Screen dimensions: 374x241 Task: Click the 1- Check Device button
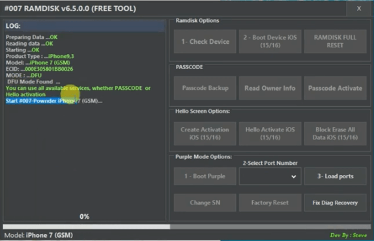[205, 42]
